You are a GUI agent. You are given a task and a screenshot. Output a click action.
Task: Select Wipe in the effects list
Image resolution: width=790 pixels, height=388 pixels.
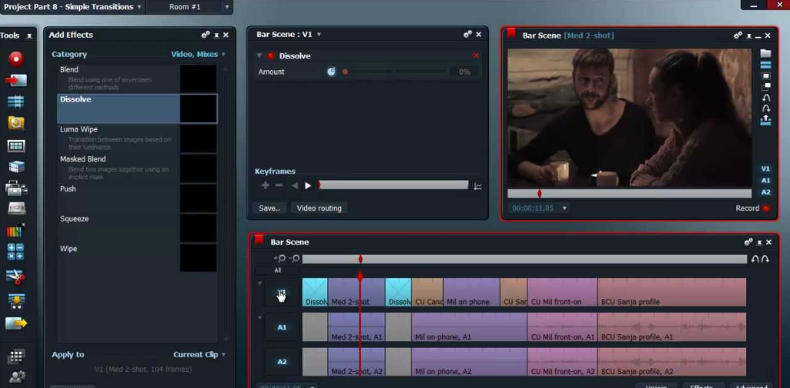(x=137, y=257)
